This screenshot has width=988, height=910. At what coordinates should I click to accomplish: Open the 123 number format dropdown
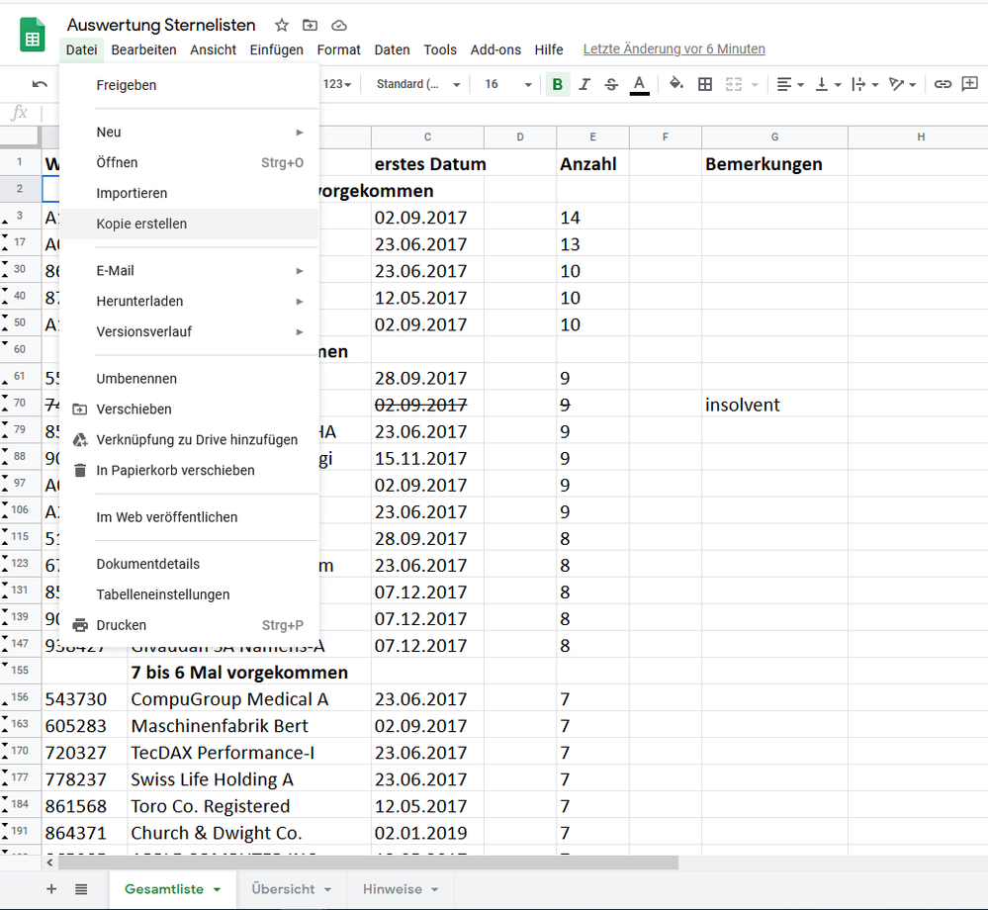pyautogui.click(x=333, y=84)
